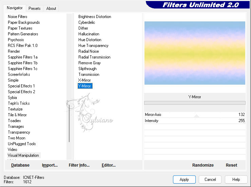
Task: Select Video category
Action: pyautogui.click(x=13, y=150)
